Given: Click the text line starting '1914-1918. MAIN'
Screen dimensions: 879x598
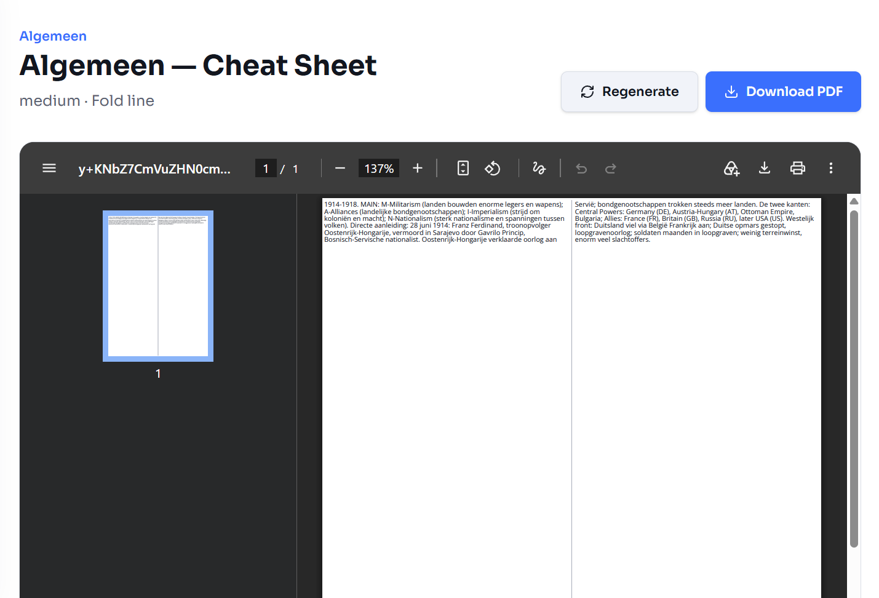Looking at the screenshot, I should pos(443,204).
